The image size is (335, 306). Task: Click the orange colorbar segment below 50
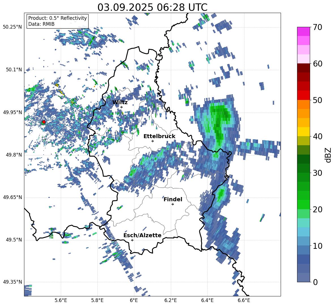[303, 104]
